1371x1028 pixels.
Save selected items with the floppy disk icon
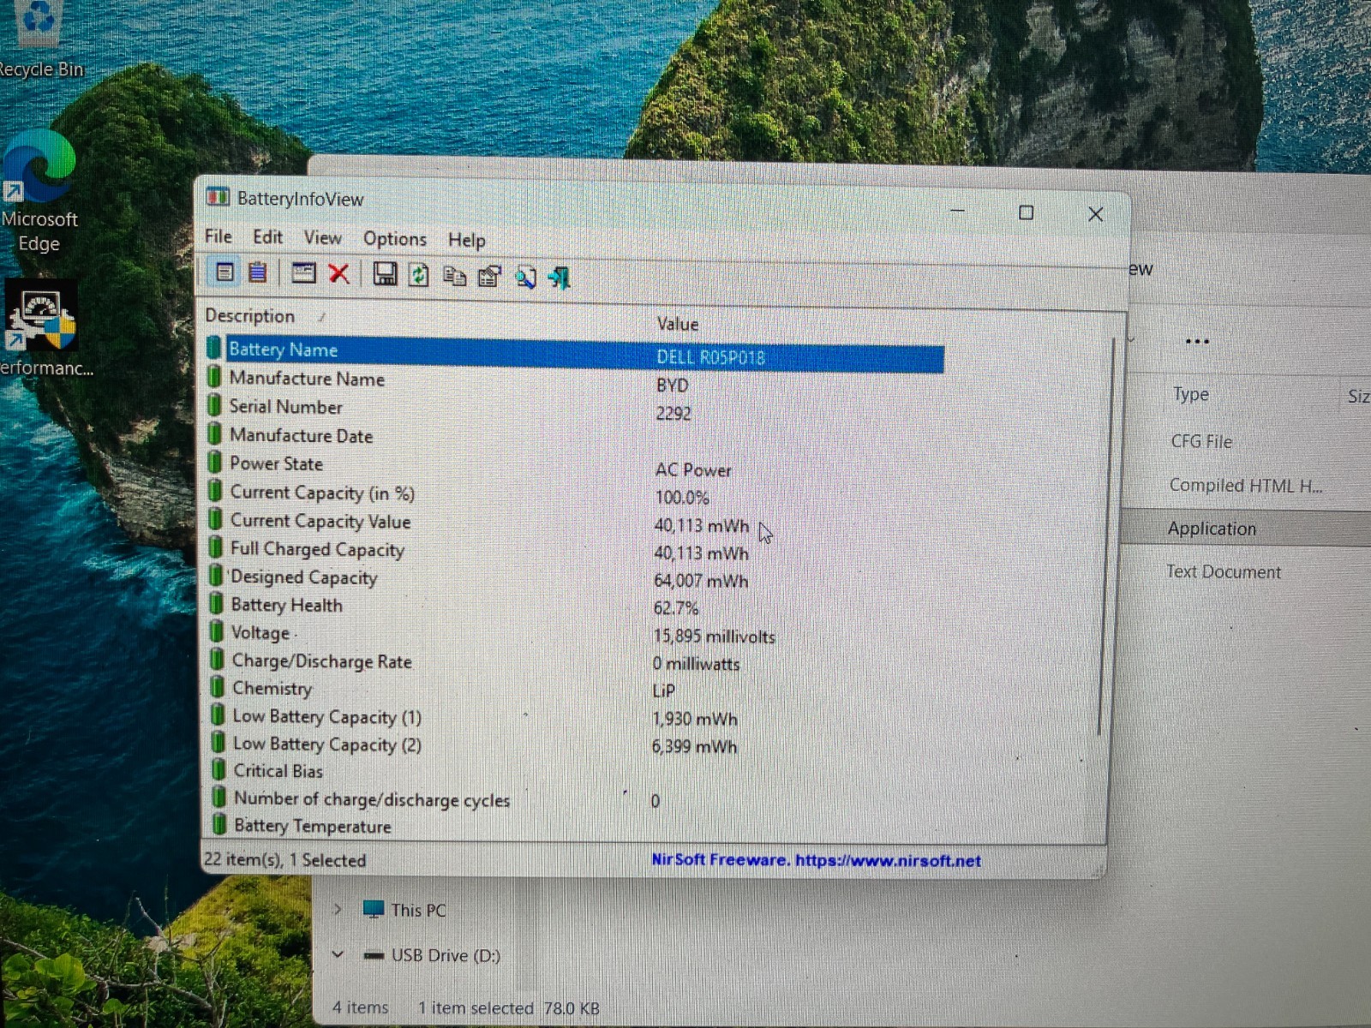(385, 274)
